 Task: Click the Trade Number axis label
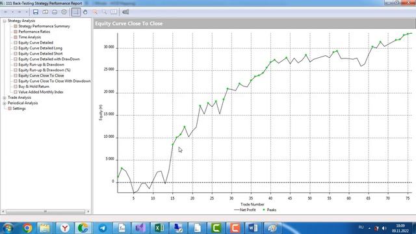coord(252,204)
